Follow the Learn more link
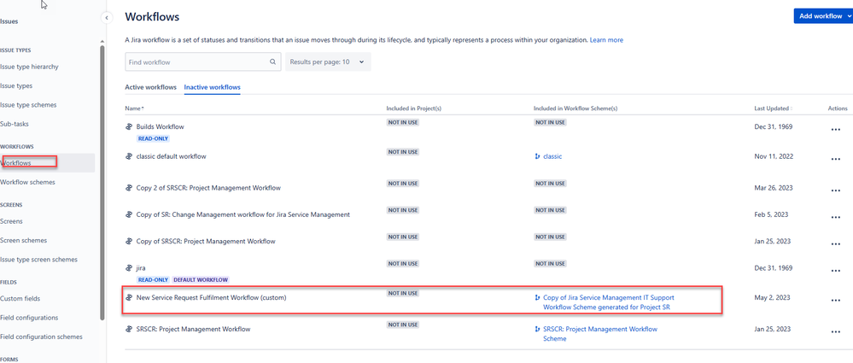 click(x=606, y=40)
